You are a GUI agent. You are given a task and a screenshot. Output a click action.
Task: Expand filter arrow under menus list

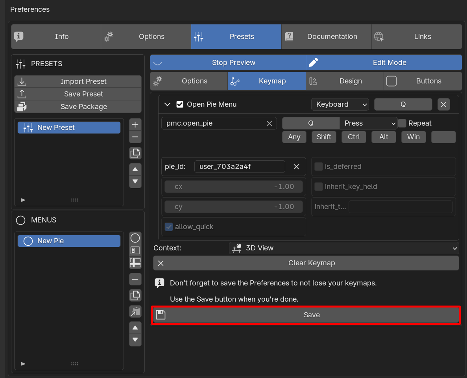tap(23, 364)
